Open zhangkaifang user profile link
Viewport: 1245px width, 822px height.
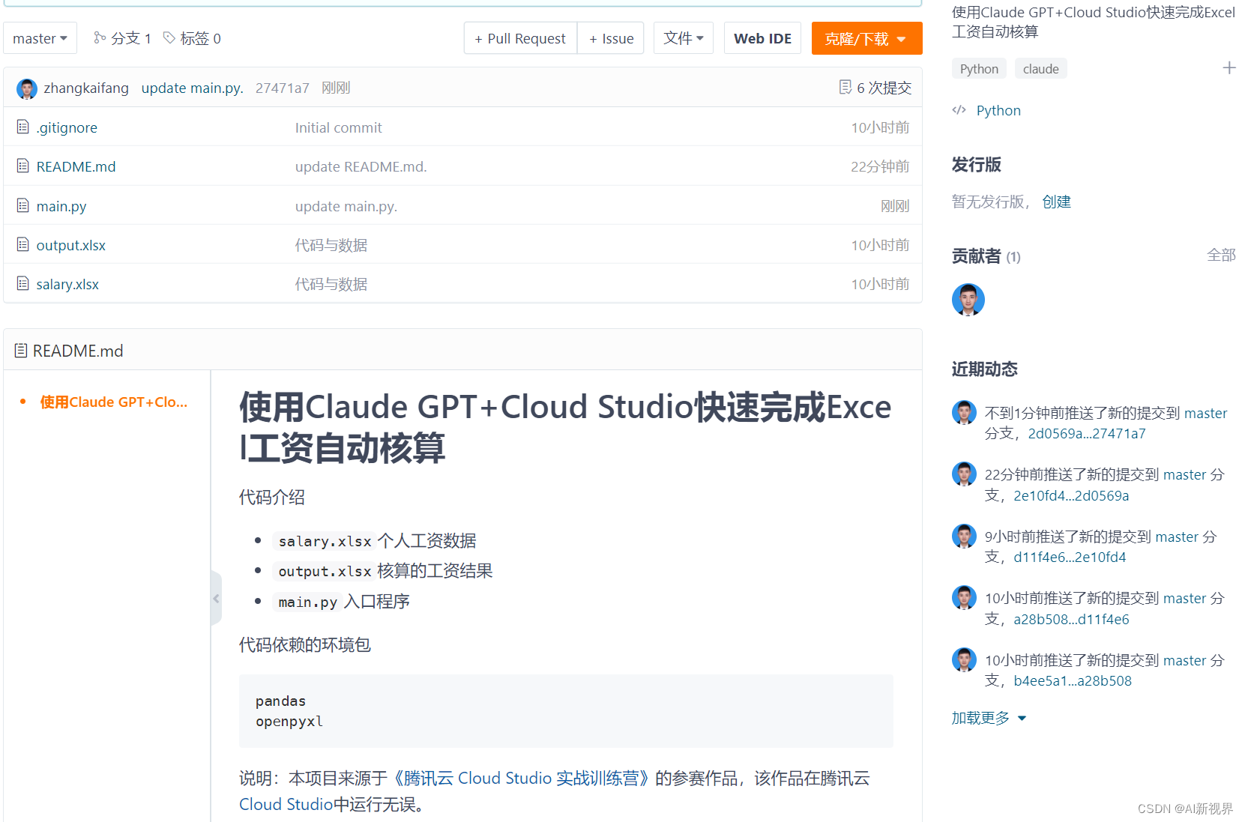click(x=86, y=88)
